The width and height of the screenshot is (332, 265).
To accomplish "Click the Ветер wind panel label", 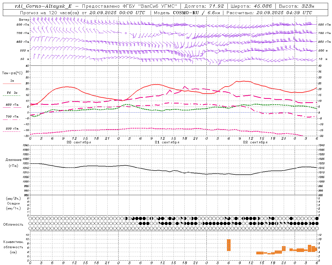I will pyautogui.click(x=24, y=20).
